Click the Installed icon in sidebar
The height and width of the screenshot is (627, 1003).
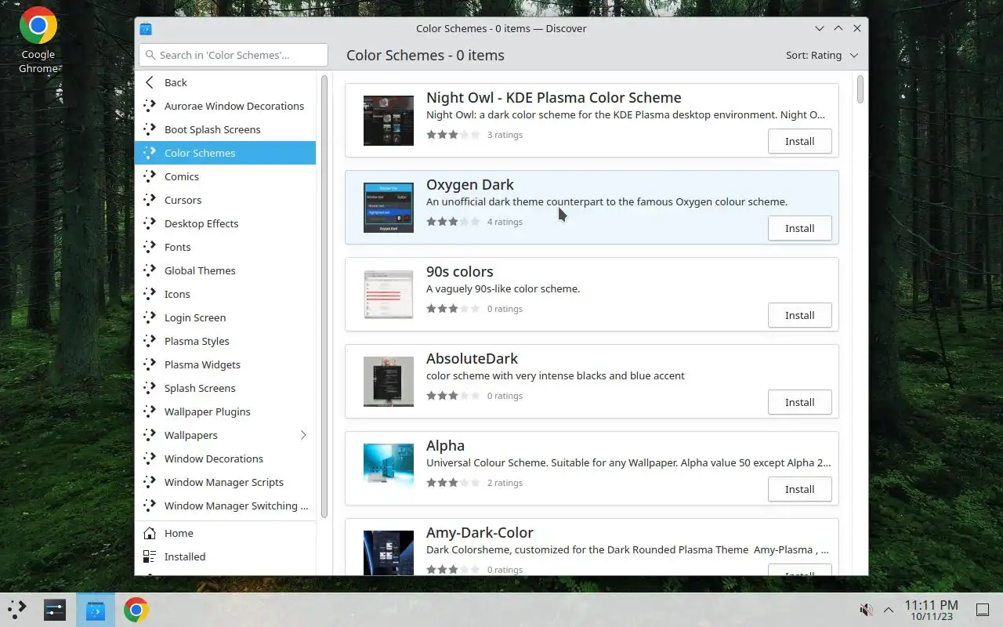coord(150,556)
